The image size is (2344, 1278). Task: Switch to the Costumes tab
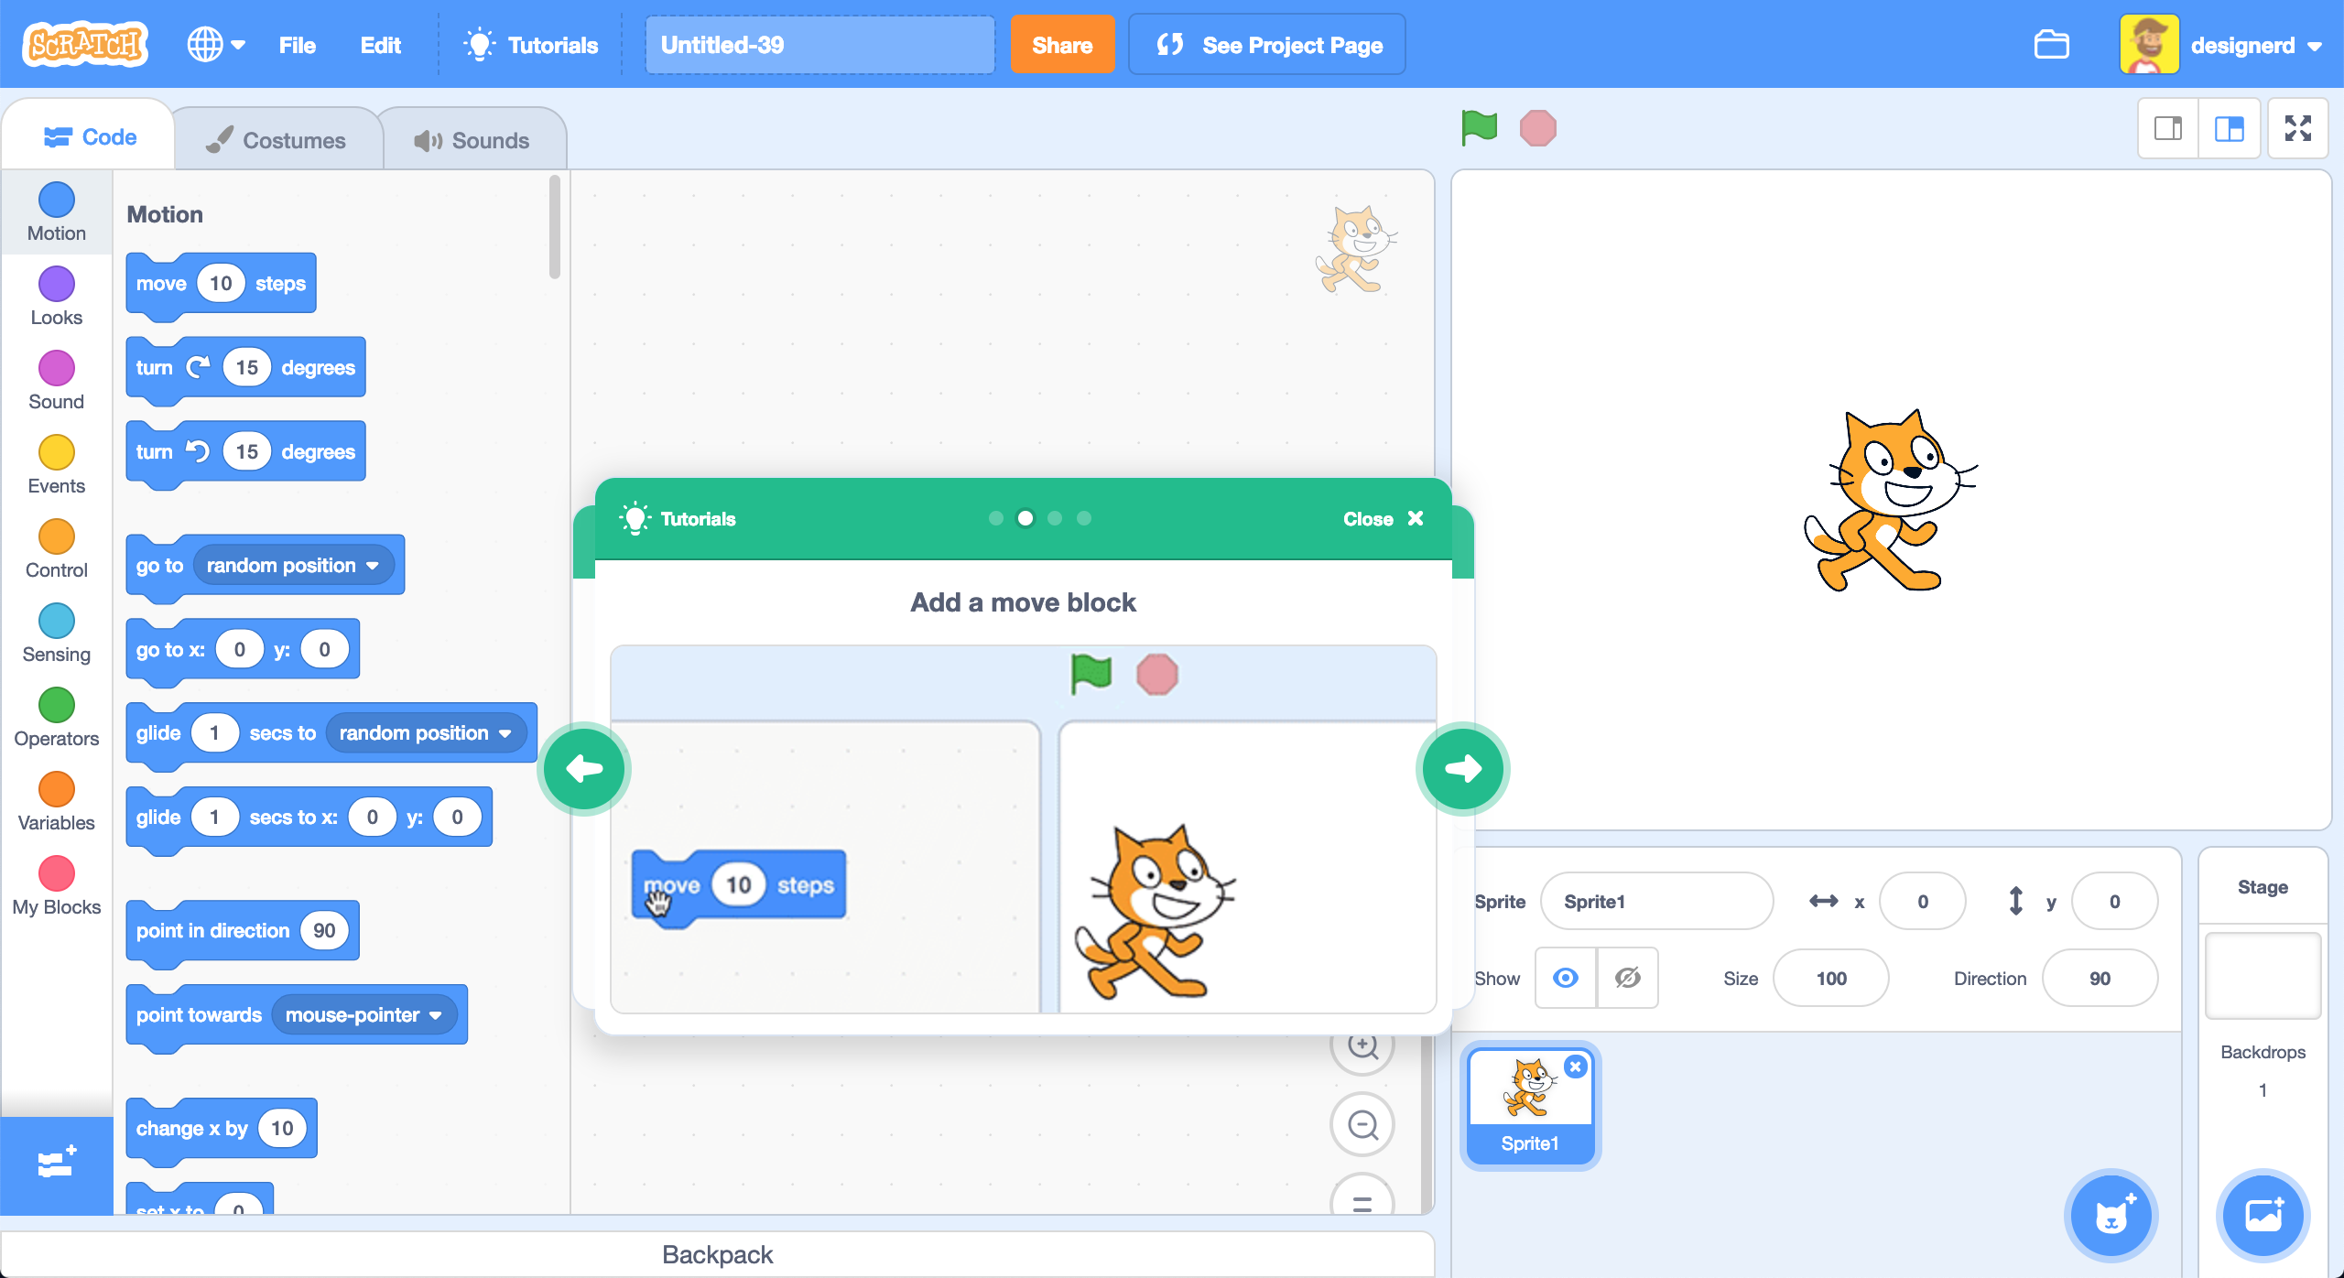tap(277, 138)
